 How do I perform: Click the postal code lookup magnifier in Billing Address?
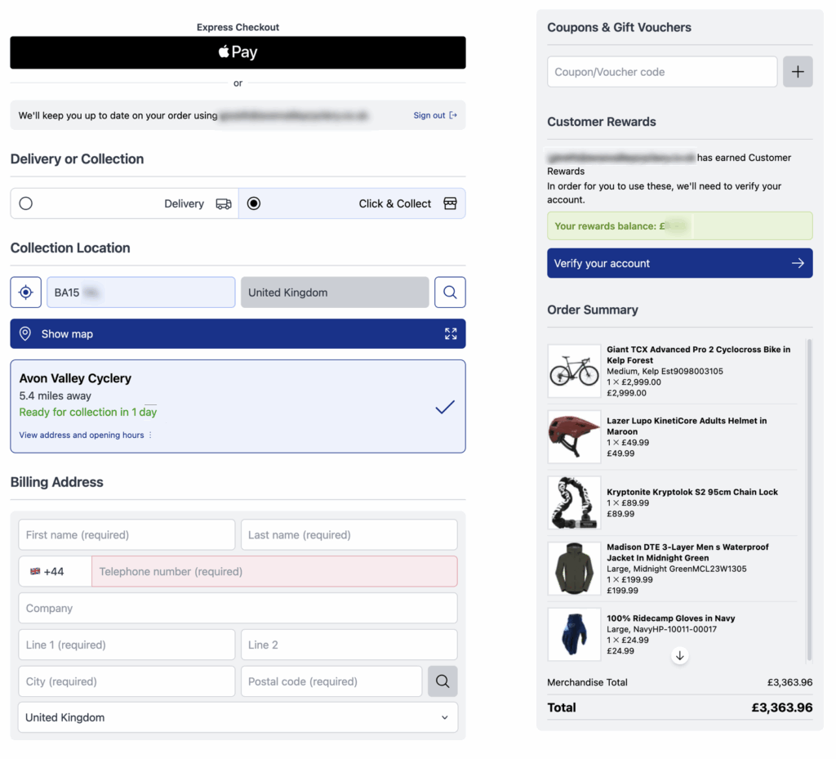pos(442,681)
